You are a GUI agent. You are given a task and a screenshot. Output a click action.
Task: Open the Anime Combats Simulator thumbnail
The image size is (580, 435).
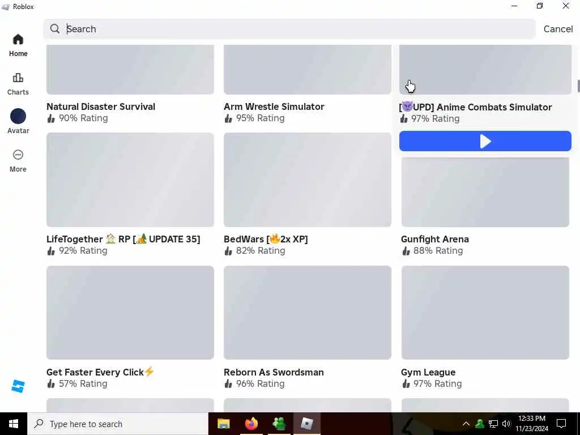pos(485,70)
